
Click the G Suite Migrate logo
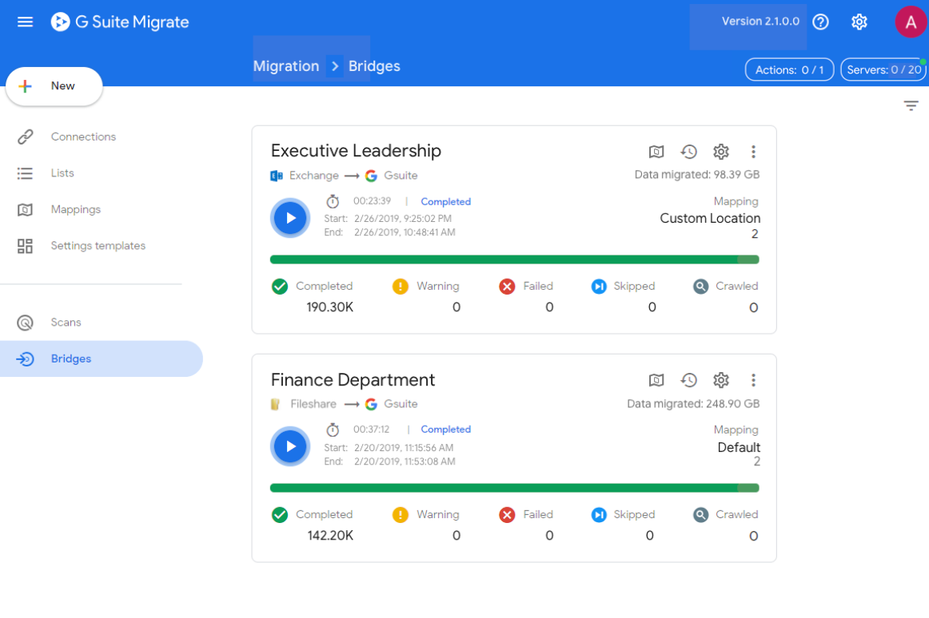tap(120, 22)
